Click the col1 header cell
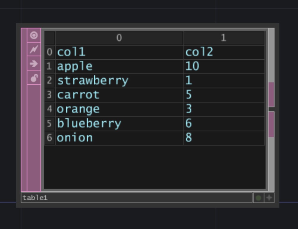Screen dimensions: 298x229 tap(120, 52)
